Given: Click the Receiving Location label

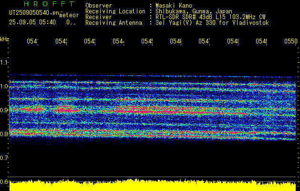Looking at the screenshot, I should click(115, 11).
